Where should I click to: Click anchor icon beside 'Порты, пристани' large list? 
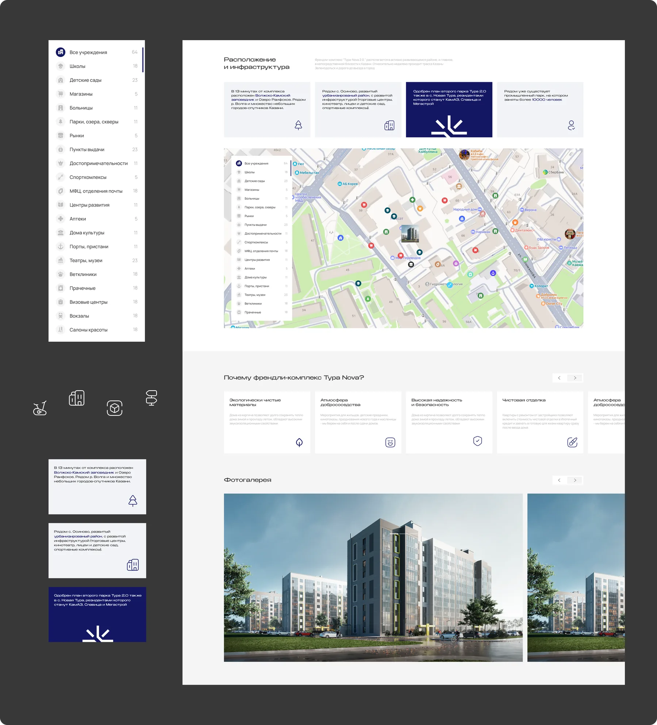coord(61,246)
